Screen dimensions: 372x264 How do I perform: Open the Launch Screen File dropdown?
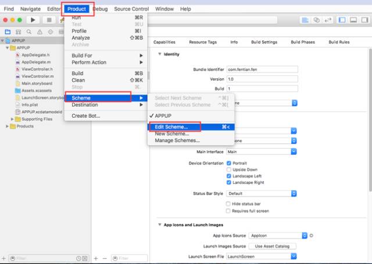pos(261,256)
